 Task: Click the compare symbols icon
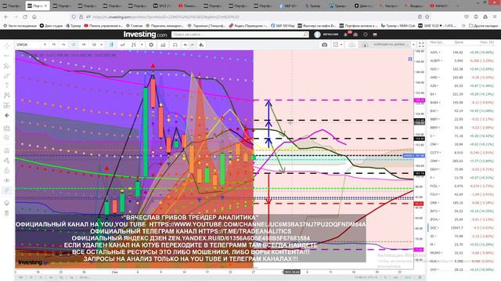[123, 45]
